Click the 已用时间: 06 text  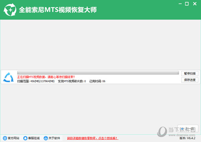(97, 81)
